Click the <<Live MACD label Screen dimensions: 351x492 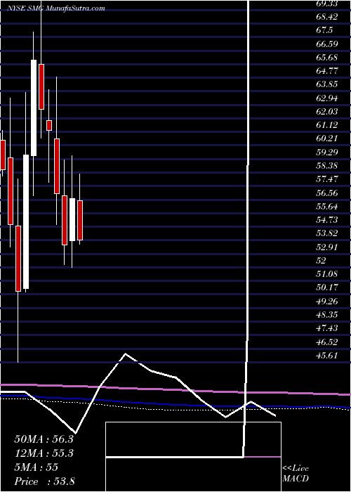click(296, 474)
